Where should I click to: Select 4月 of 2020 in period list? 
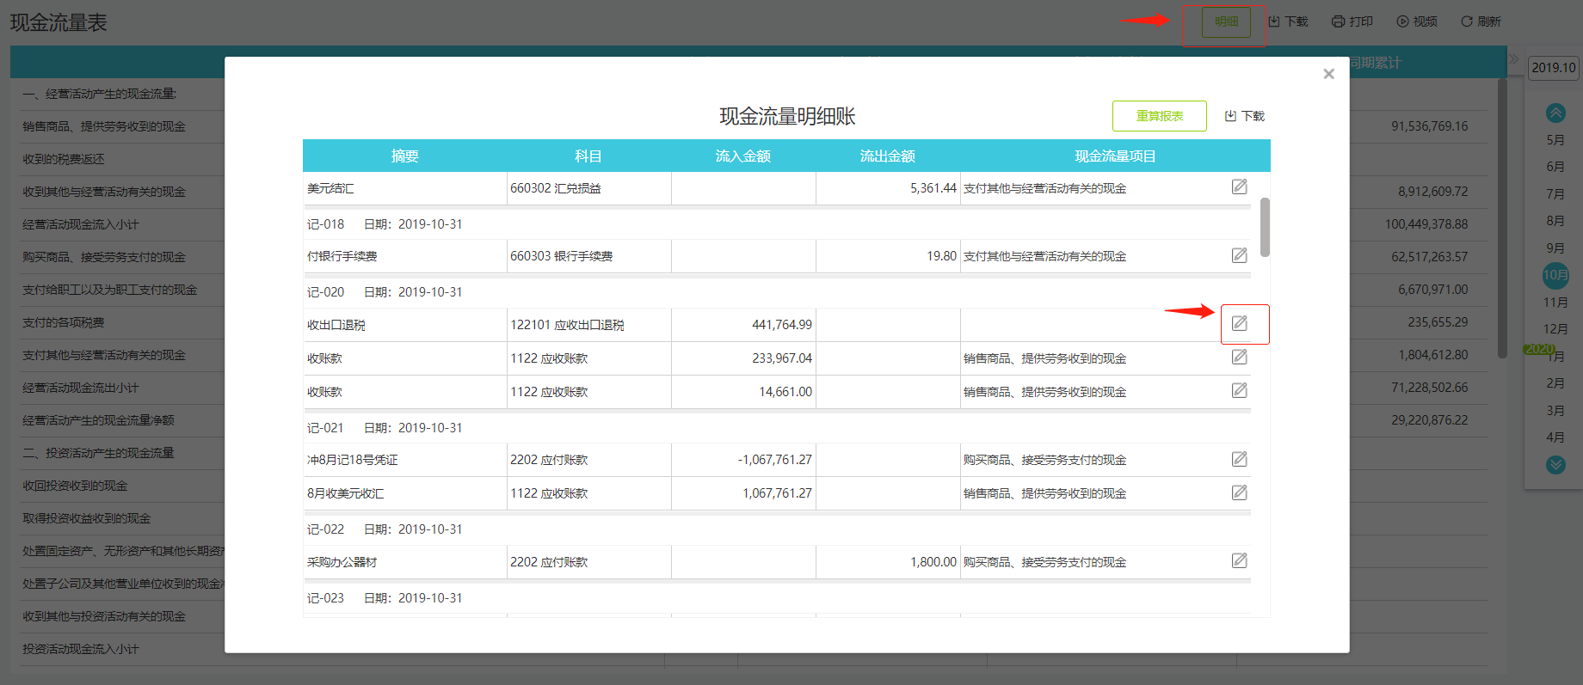tap(1555, 437)
